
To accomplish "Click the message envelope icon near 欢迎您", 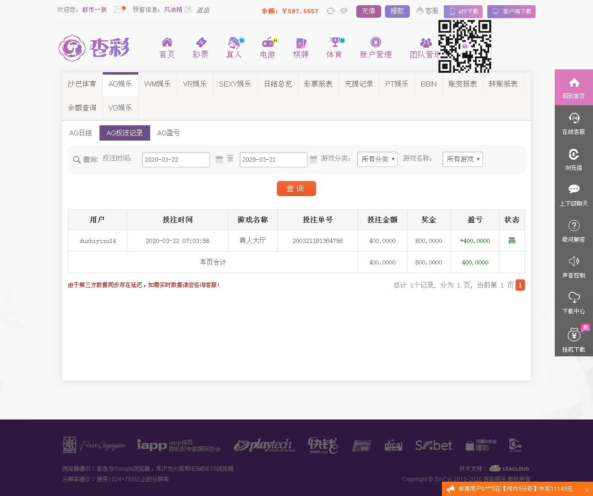I will 118,9.
